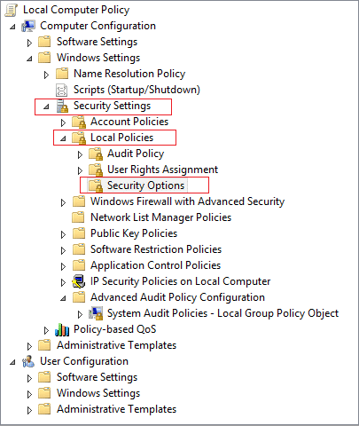Screen dimensions: 359x426
Task: Click the User Rights Assignment folder icon
Action: 96,170
